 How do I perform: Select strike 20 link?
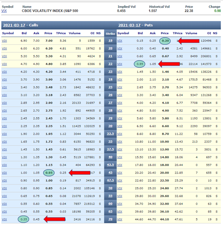pyautogui.click(x=110, y=48)
